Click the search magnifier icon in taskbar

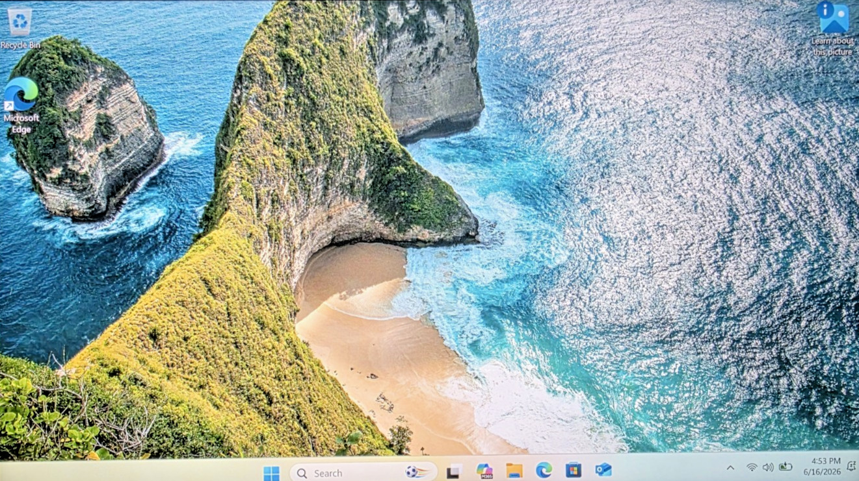302,473
